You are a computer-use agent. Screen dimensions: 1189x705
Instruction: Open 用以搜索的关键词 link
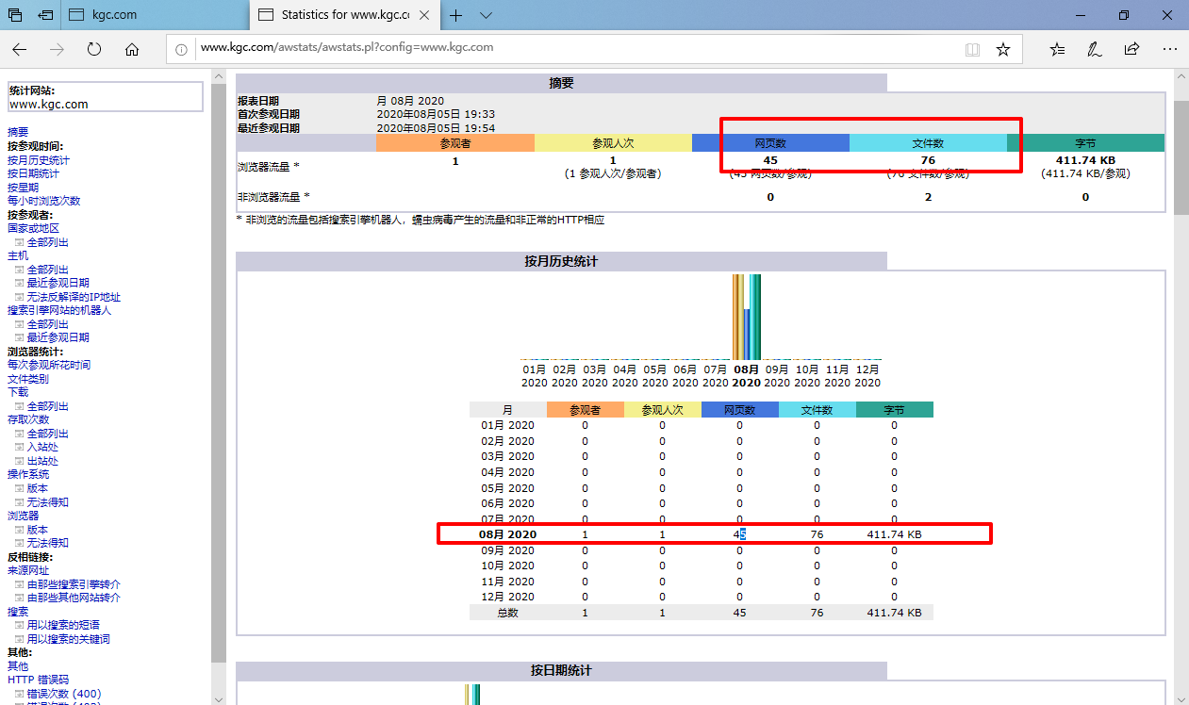click(68, 639)
